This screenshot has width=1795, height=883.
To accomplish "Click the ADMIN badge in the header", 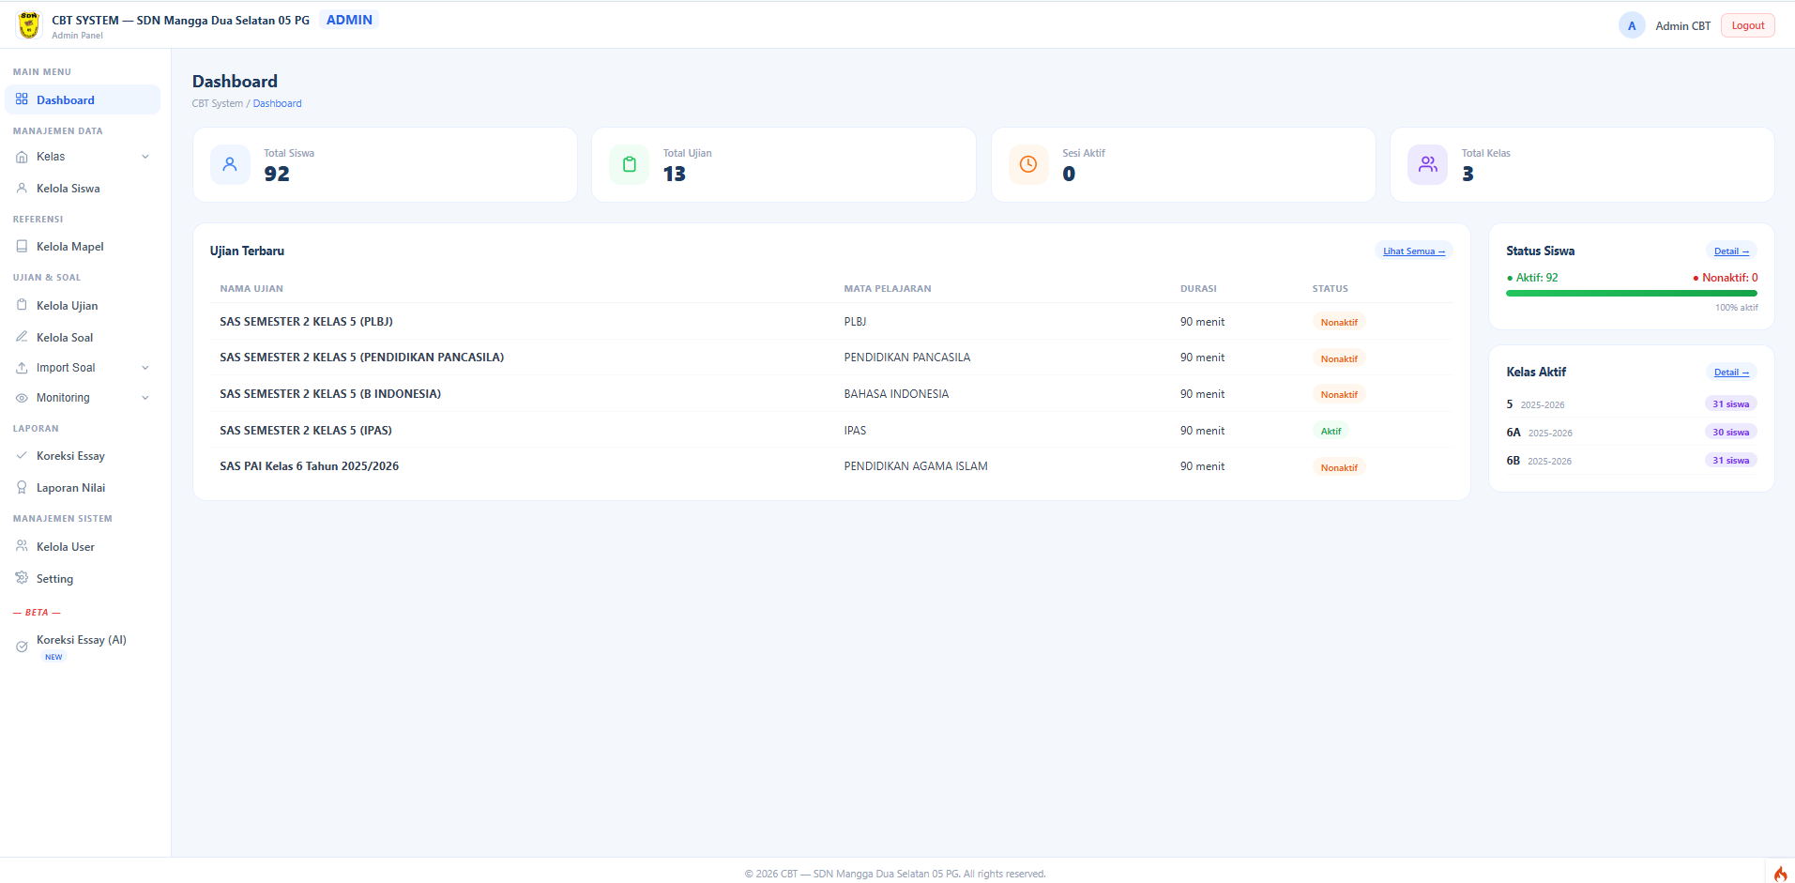I will 349,20.
